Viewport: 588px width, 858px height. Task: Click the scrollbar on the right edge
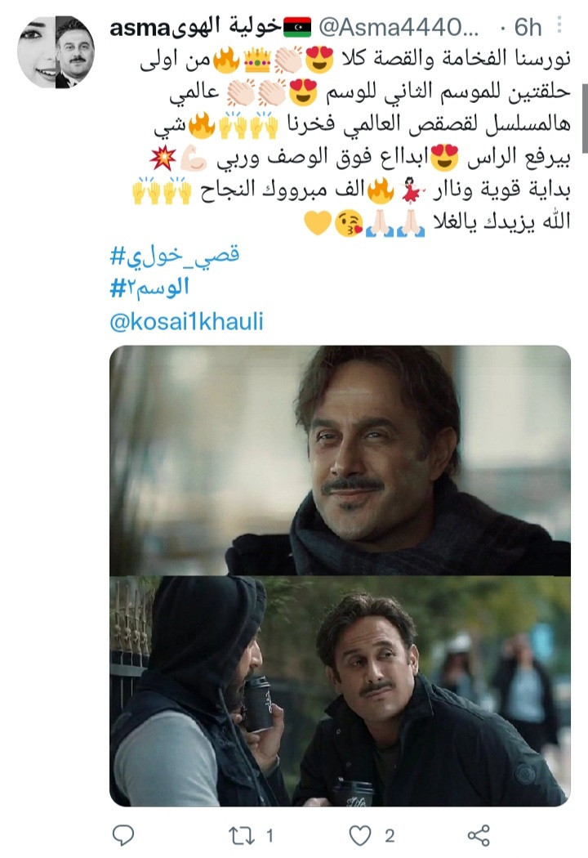coord(585,118)
